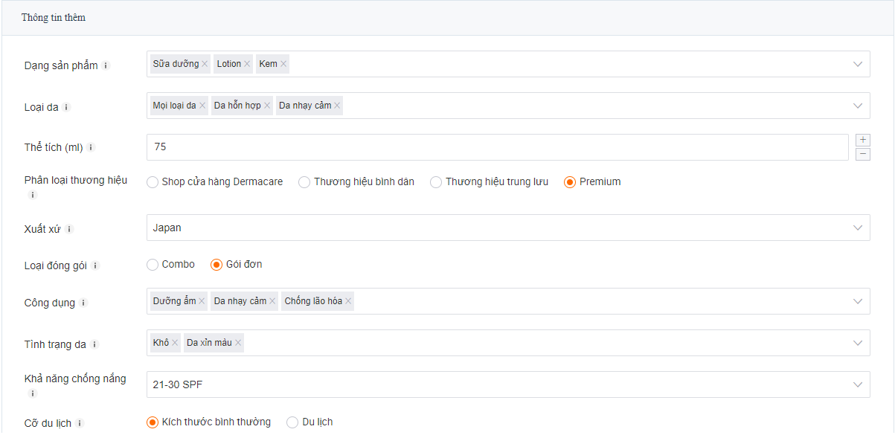Expand the Dạng sản phẩm dropdown arrow
This screenshot has width=895, height=438.
(857, 64)
